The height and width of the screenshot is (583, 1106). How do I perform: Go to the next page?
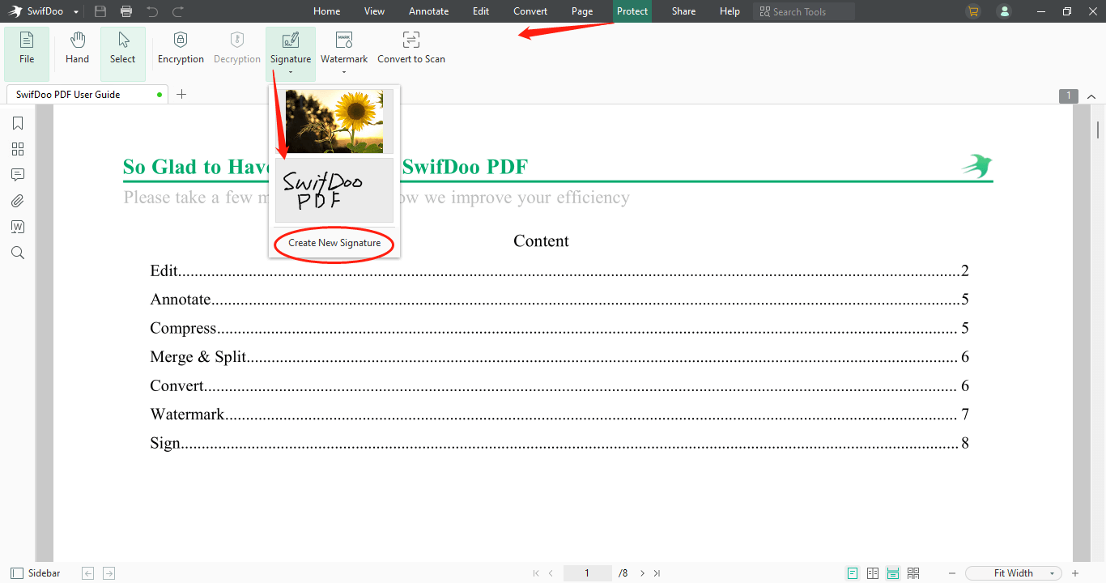click(x=643, y=573)
